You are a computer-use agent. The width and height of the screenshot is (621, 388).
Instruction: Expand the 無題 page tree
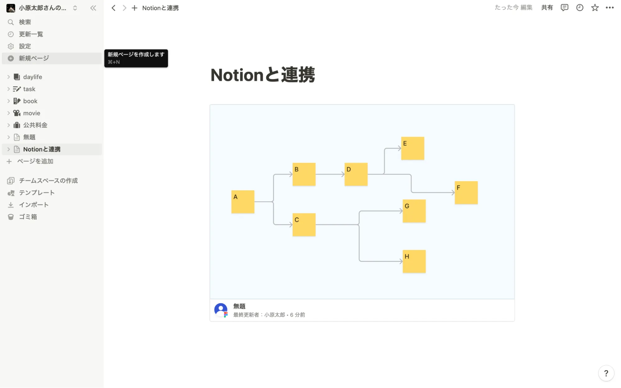tap(9, 137)
